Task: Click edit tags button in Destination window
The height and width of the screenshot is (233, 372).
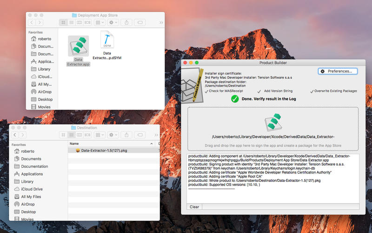Action: tap(140, 135)
